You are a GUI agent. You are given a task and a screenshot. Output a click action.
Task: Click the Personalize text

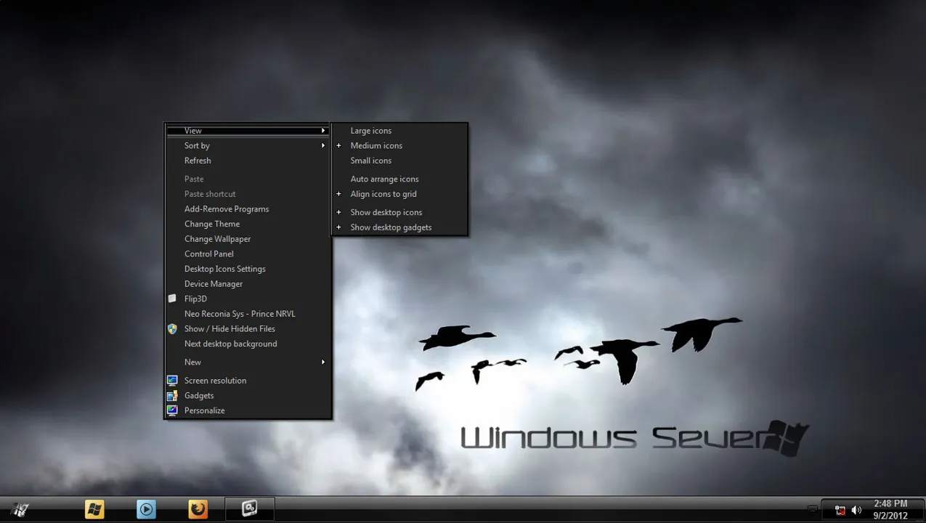(x=204, y=410)
